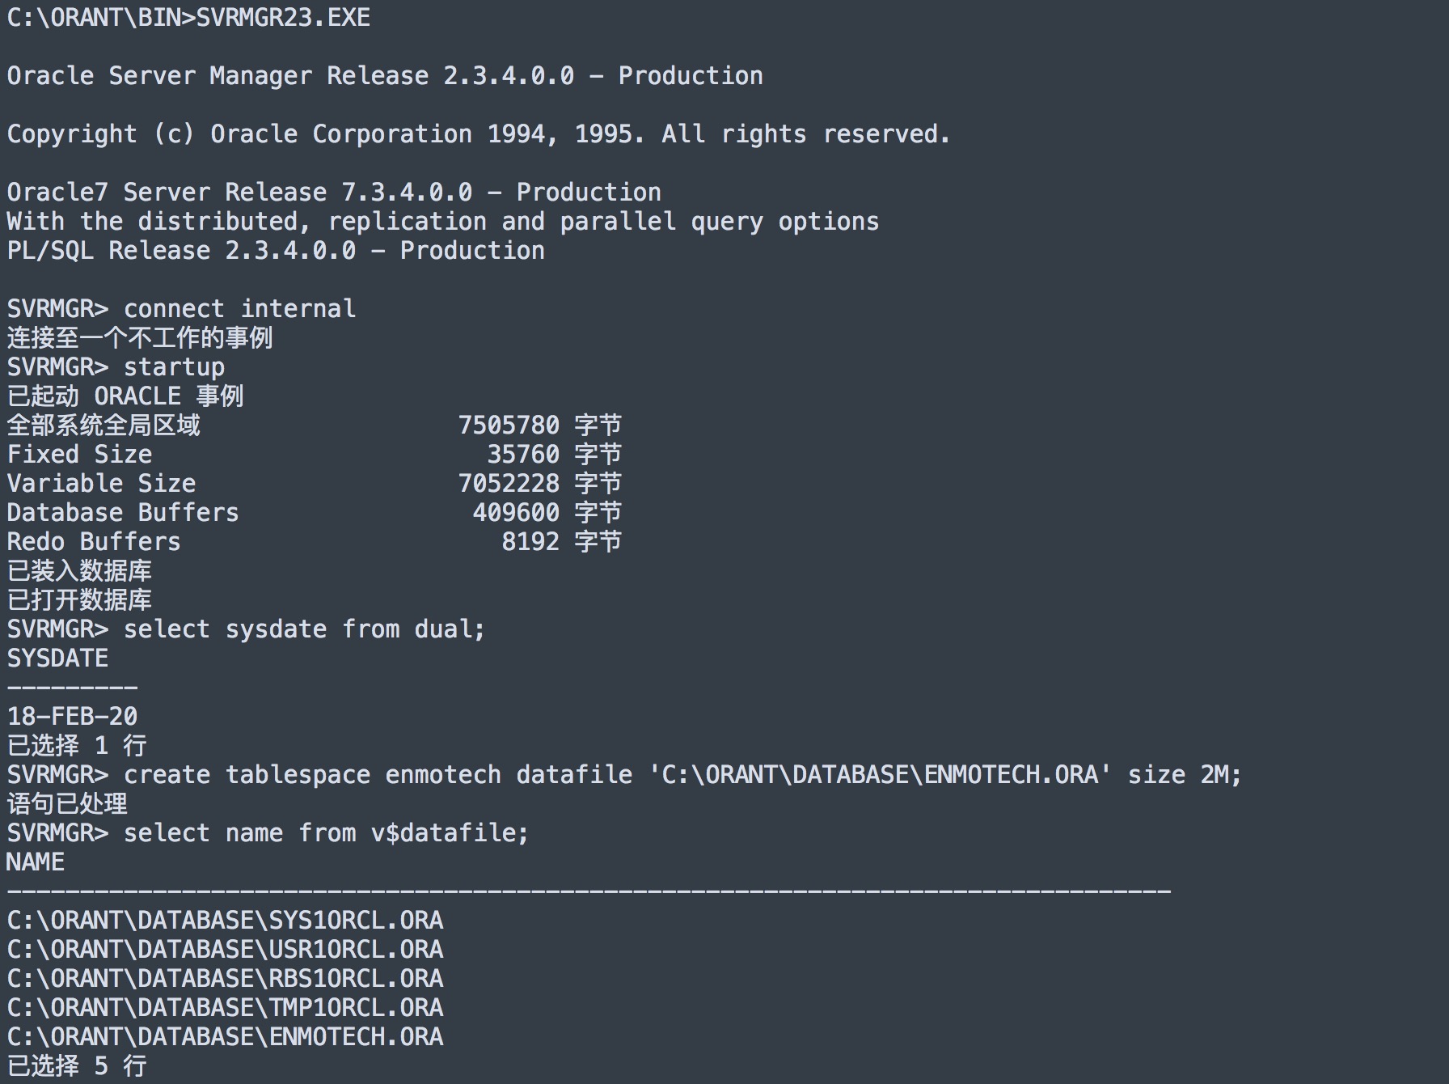
Task: Click the Variable Size value 7052228
Action: [x=509, y=483]
